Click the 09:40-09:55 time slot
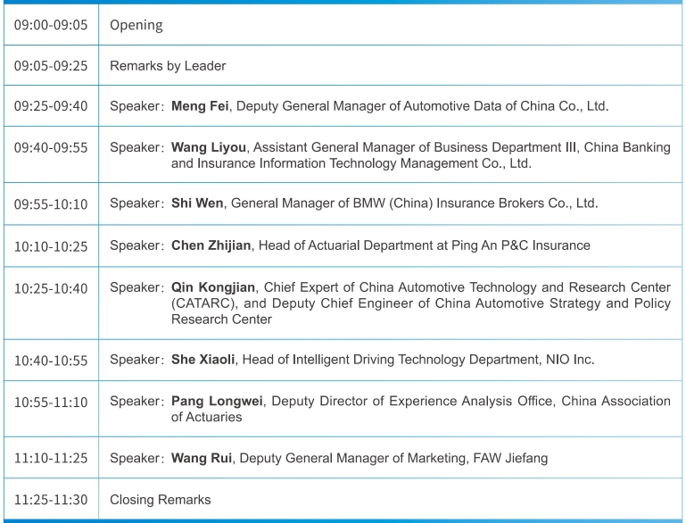The image size is (686, 523). pyautogui.click(x=51, y=148)
